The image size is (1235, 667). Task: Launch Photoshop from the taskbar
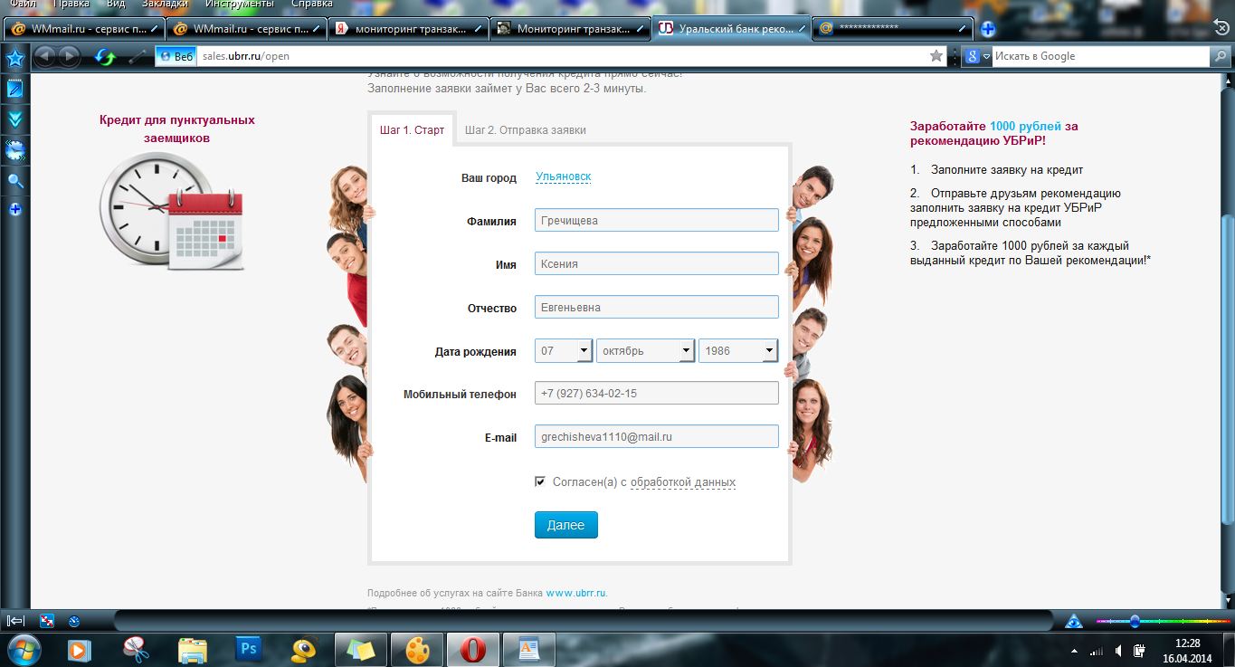coord(248,650)
